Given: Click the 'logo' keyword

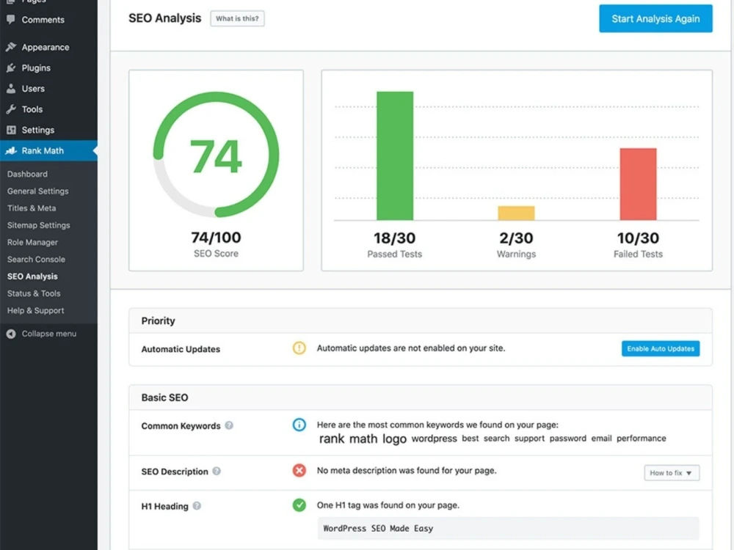Looking at the screenshot, I should (x=394, y=439).
